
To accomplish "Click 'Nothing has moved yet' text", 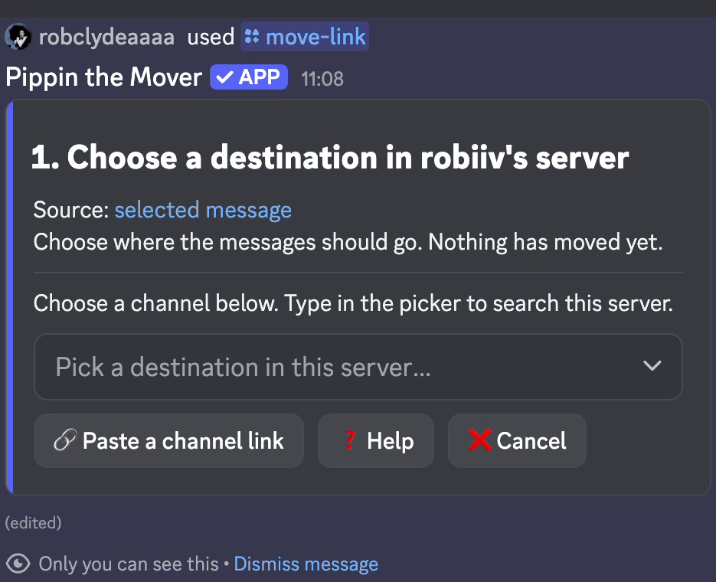I will coord(545,242).
